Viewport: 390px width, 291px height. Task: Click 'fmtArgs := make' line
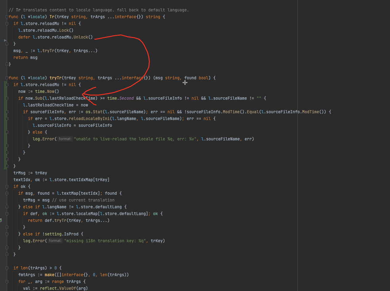(73, 275)
